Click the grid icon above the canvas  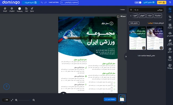118,16
